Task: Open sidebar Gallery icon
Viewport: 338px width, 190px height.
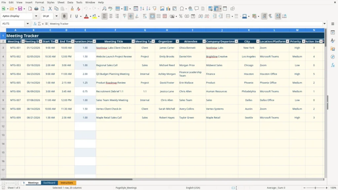Action: [333, 49]
